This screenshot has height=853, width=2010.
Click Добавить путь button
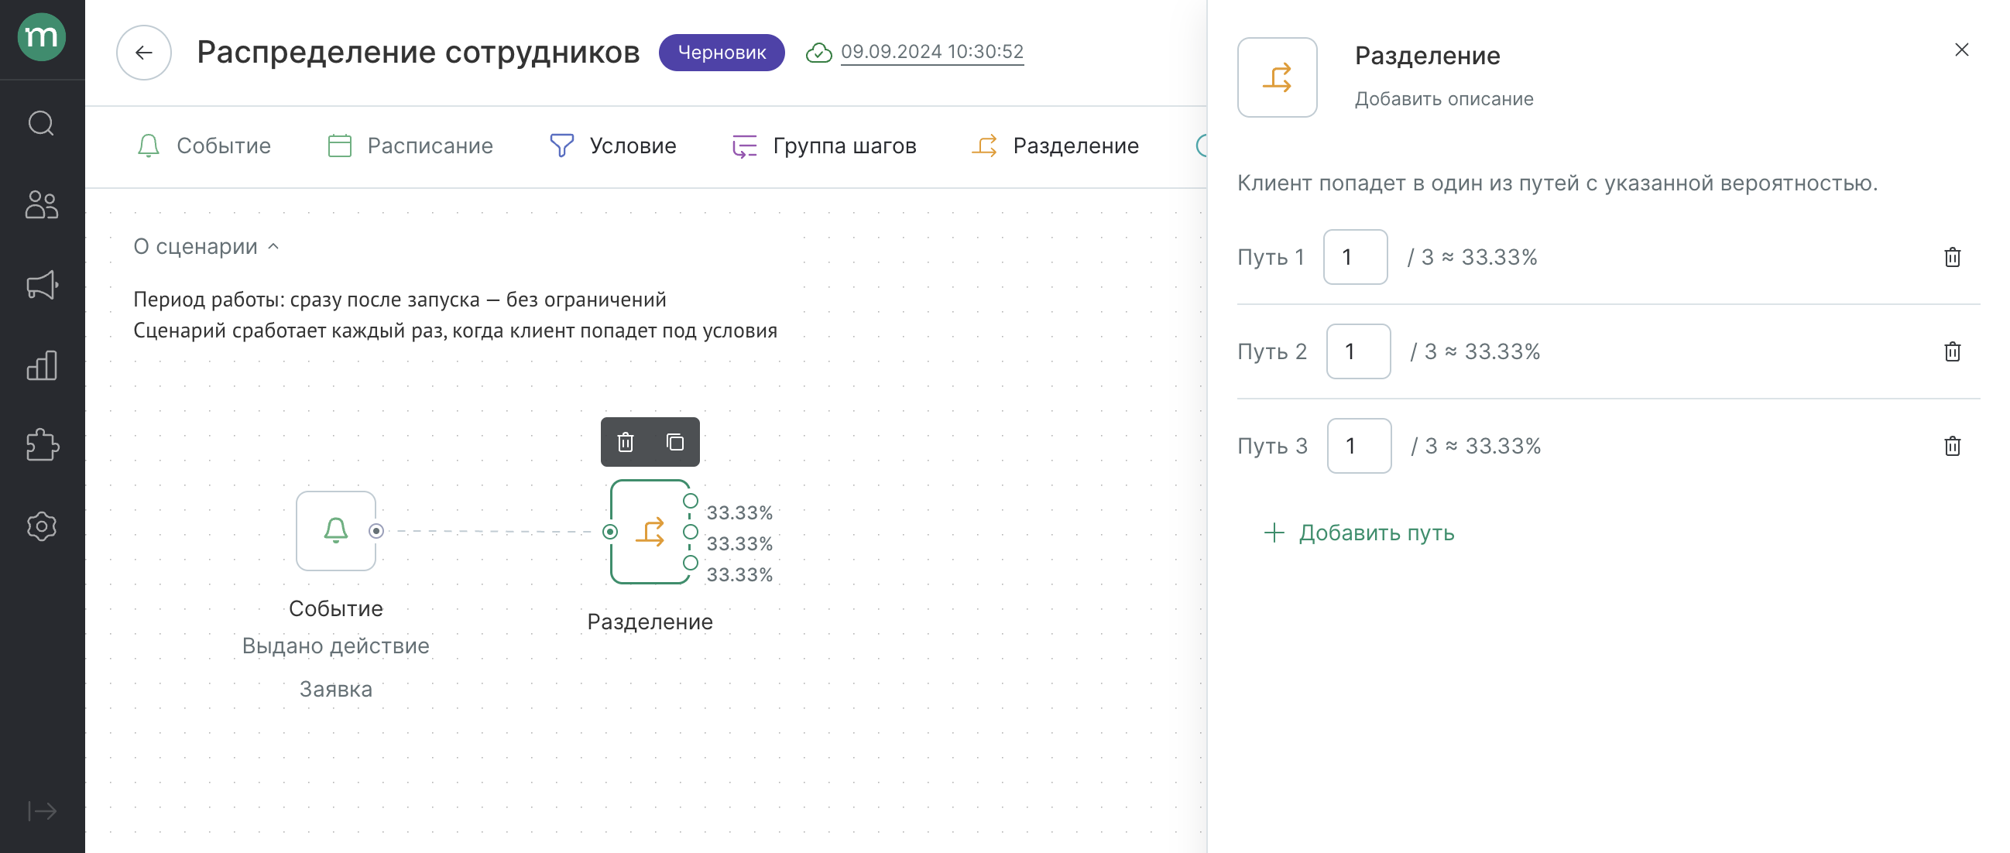pos(1359,533)
